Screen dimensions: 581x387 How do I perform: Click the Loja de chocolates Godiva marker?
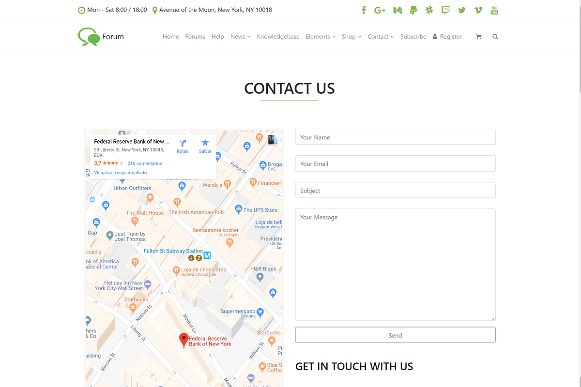176,270
